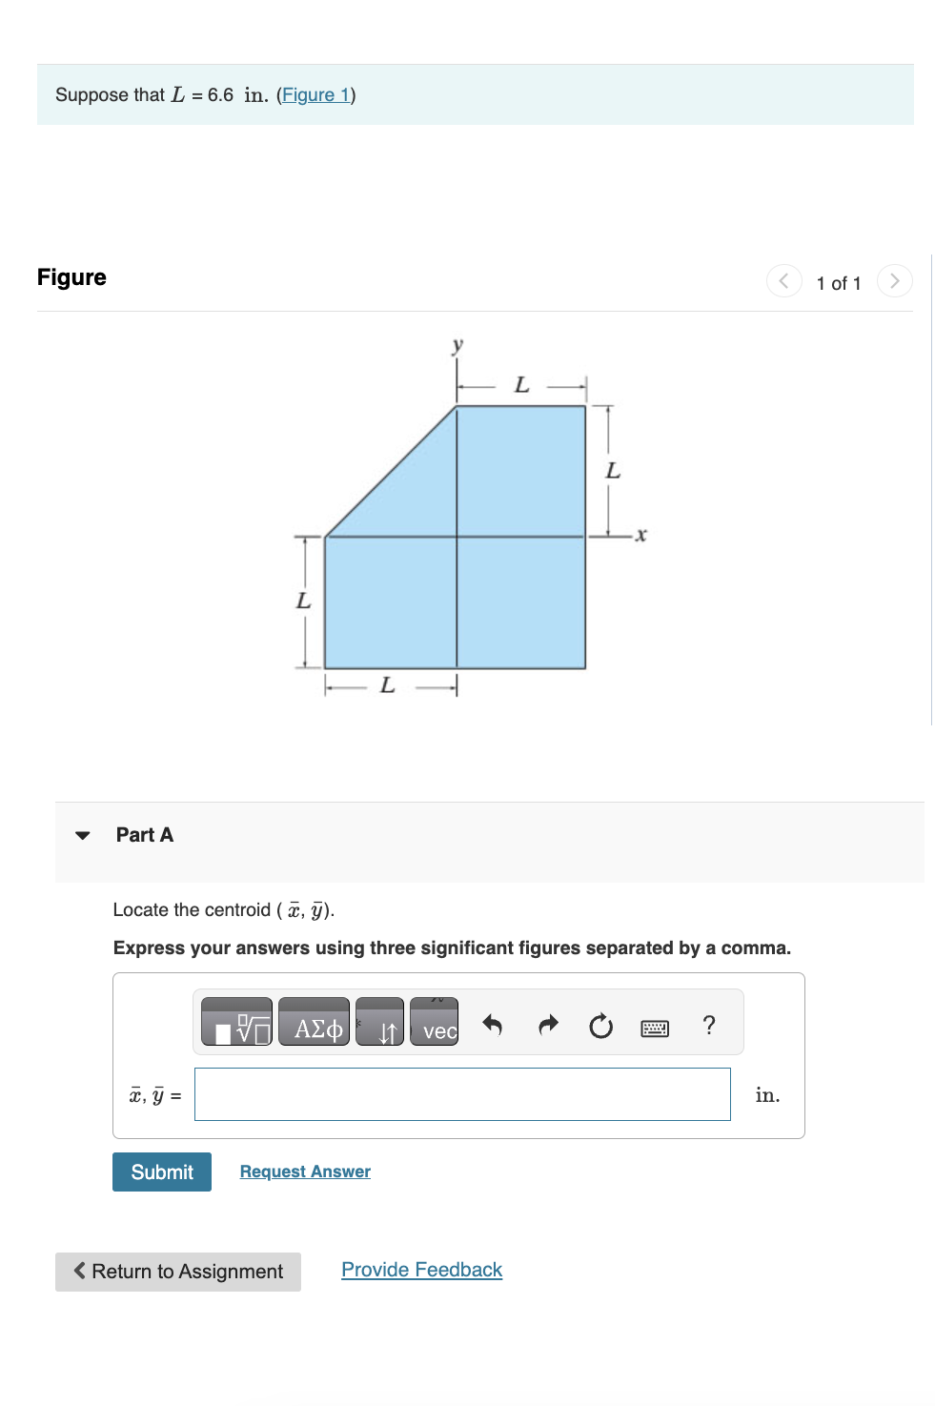Open the equation editor help (?) icon
The image size is (935, 1406).
pyautogui.click(x=708, y=1025)
